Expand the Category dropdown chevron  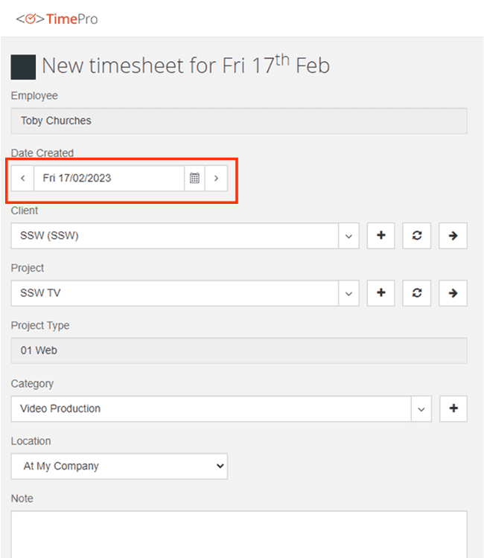tap(421, 408)
